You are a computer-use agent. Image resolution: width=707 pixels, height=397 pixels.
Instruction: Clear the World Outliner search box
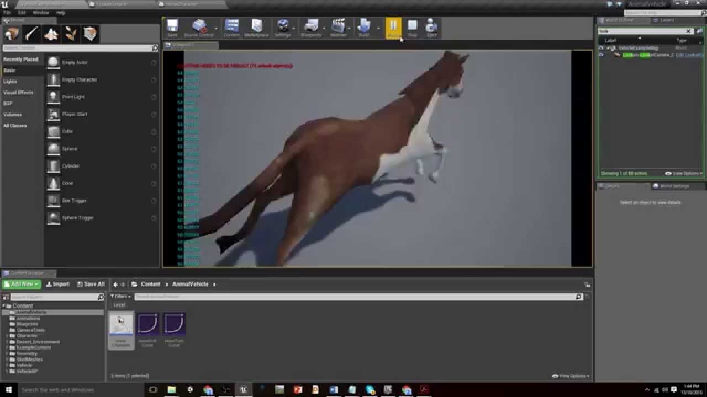pos(688,31)
